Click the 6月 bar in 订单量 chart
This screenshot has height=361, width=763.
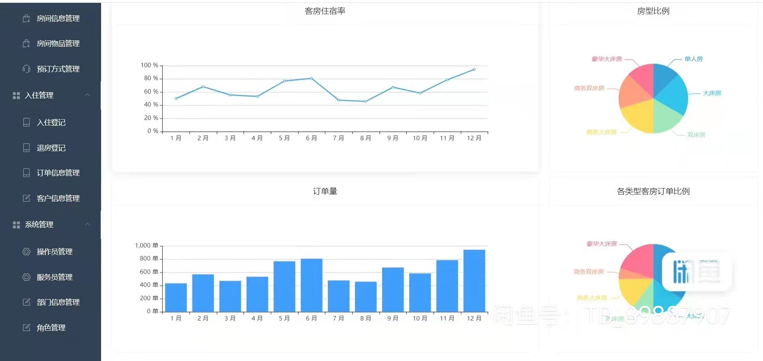click(x=311, y=285)
